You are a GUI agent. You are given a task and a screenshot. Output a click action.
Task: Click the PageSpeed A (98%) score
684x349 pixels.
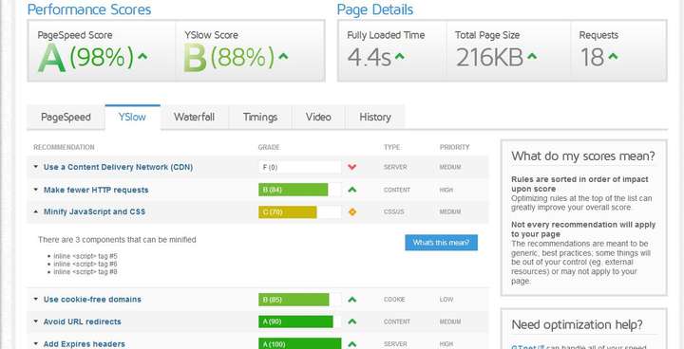(x=85, y=58)
